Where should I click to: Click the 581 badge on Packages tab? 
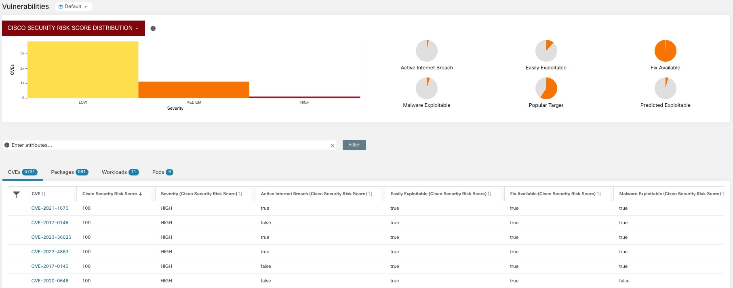82,172
